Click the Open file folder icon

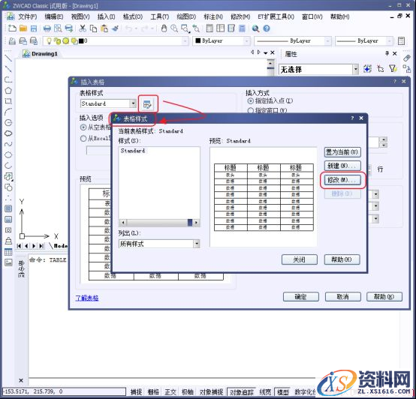[x=23, y=28]
